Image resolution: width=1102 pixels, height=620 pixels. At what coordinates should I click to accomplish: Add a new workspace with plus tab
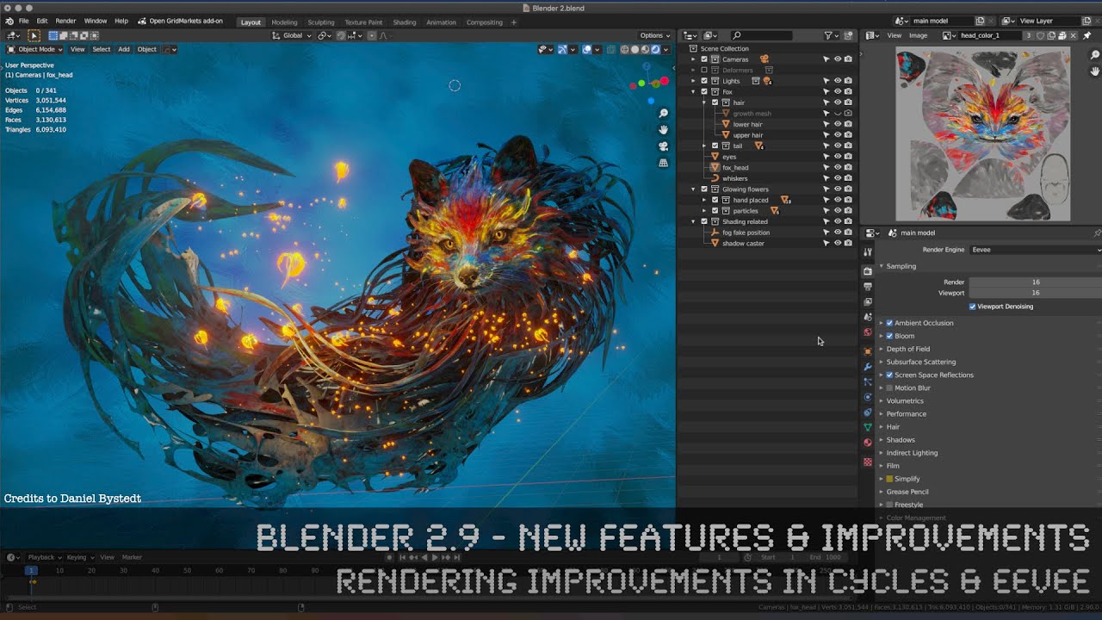(514, 22)
